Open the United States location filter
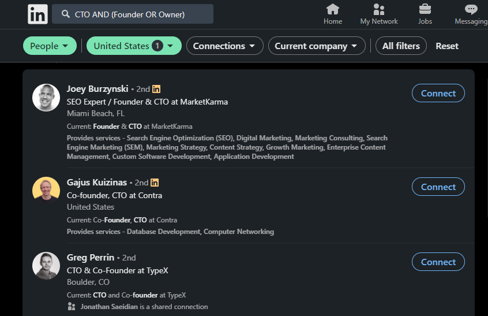This screenshot has width=488, height=316. point(134,46)
